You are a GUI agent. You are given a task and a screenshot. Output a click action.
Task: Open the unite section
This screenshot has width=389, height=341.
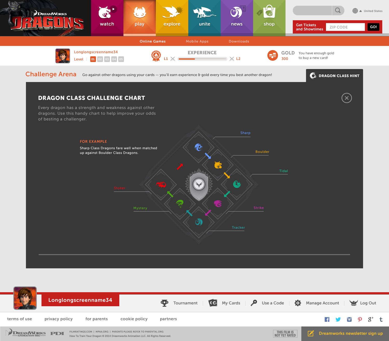pos(204,18)
